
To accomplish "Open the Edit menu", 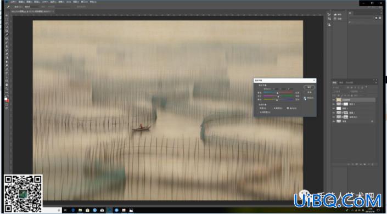I will pyautogui.click(x=21, y=2).
